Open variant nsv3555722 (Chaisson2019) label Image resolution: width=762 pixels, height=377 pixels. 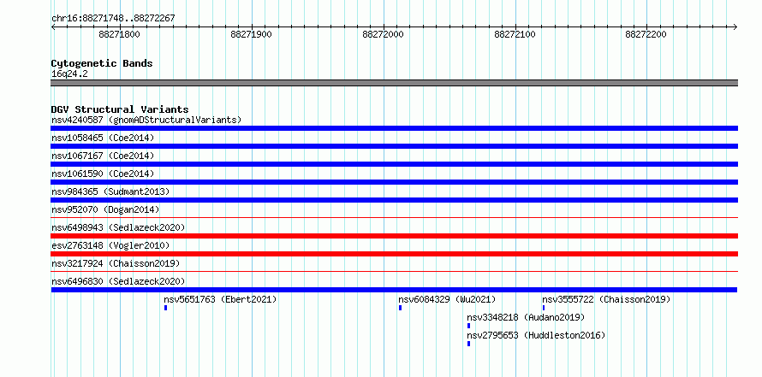(606, 299)
